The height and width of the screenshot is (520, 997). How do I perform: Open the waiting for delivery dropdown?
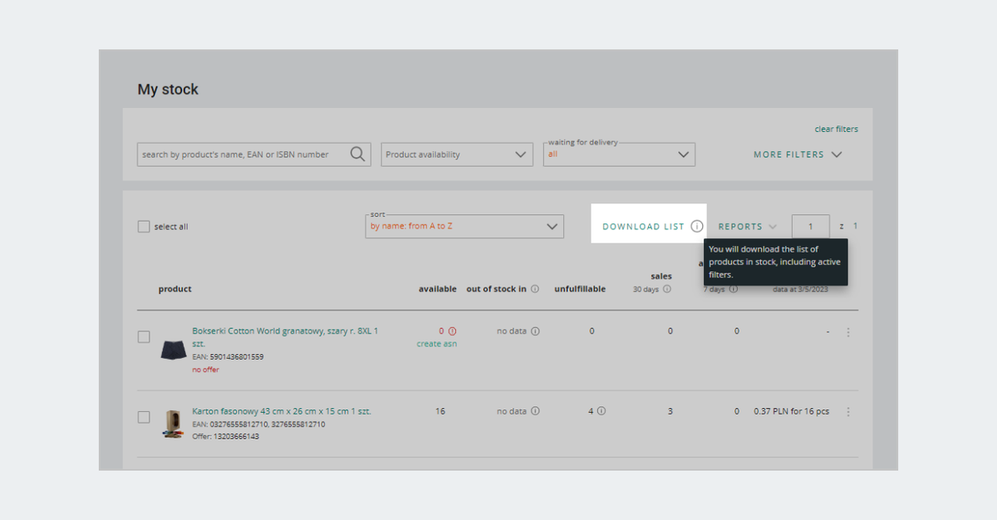click(x=619, y=155)
